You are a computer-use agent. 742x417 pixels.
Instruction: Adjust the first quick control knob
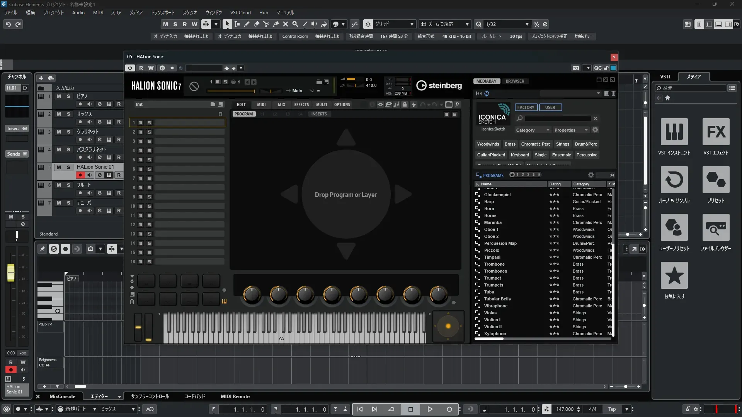pos(252,295)
